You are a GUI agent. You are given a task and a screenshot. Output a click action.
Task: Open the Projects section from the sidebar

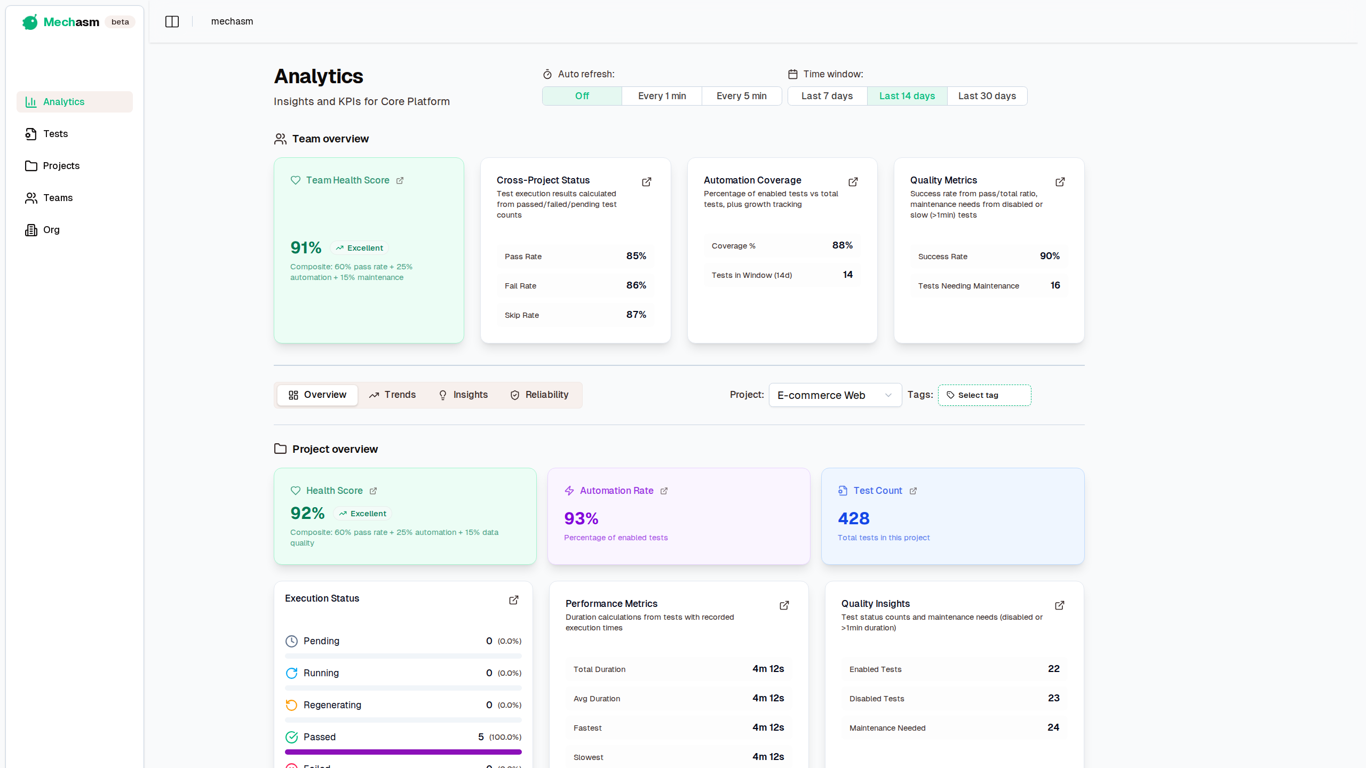coord(61,166)
